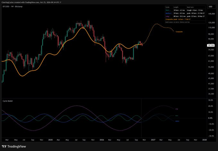Select the Medium cycle row in table
The height and width of the screenshot is (151, 218).
[x=185, y=13]
